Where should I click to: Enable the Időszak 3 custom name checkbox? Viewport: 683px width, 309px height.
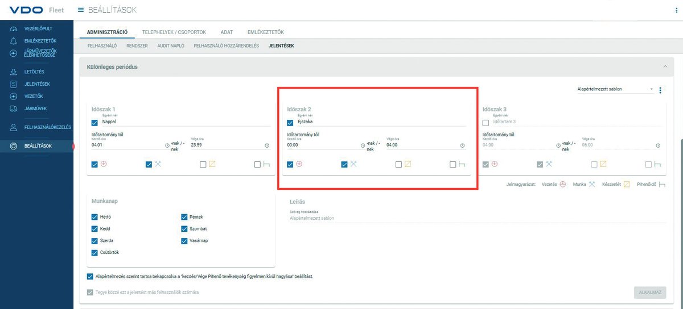[485, 123]
